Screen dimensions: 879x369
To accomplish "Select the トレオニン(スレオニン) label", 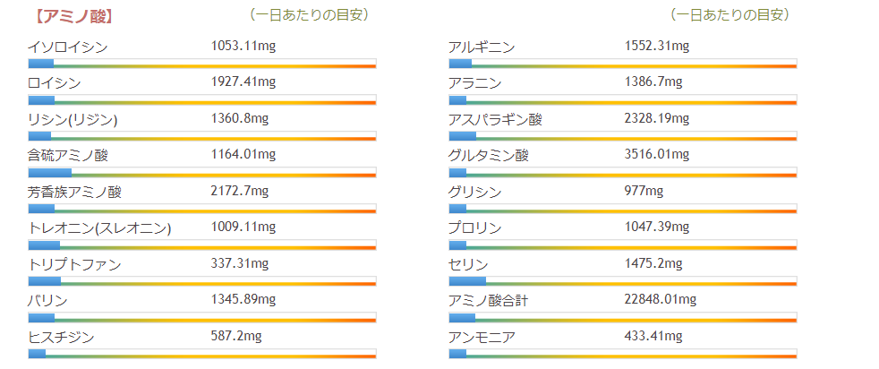I will 99,227.
